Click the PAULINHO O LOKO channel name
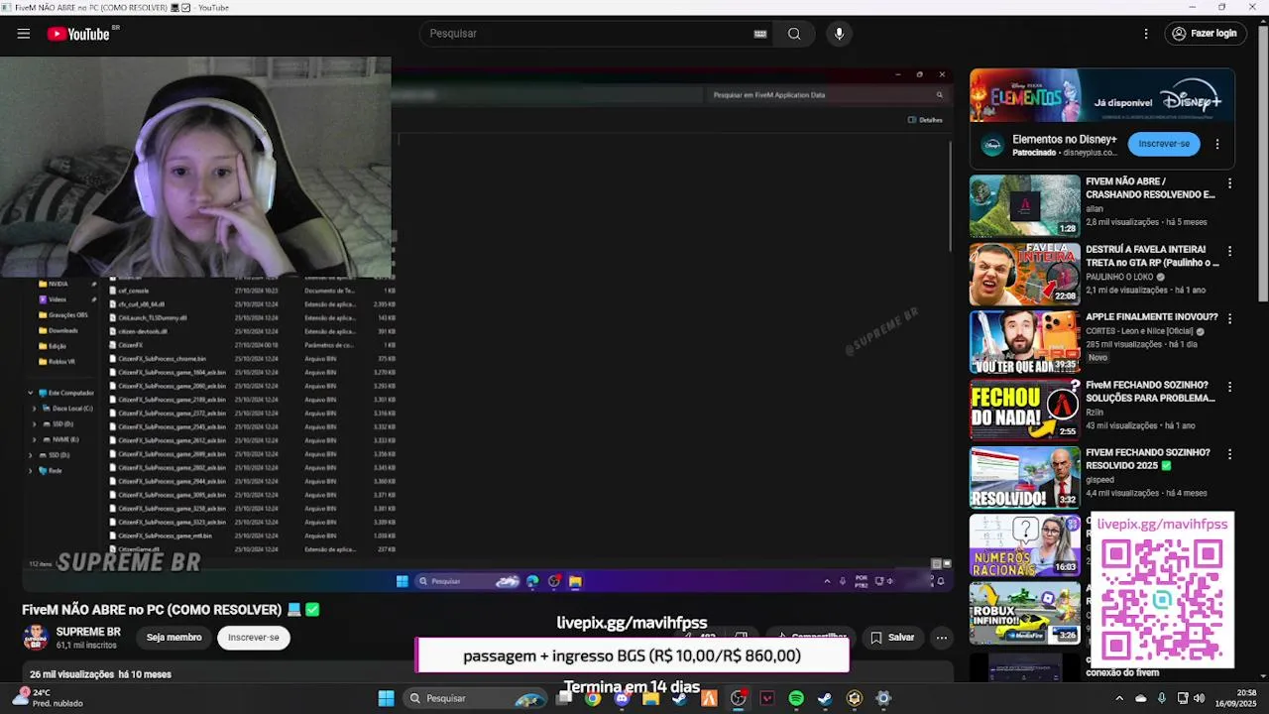The width and height of the screenshot is (1269, 714). [x=1120, y=277]
